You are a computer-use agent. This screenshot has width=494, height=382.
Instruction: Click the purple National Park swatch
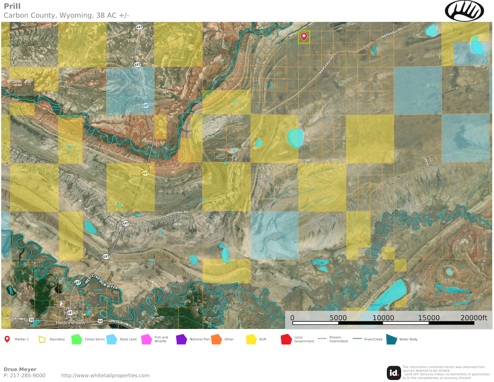(181, 339)
